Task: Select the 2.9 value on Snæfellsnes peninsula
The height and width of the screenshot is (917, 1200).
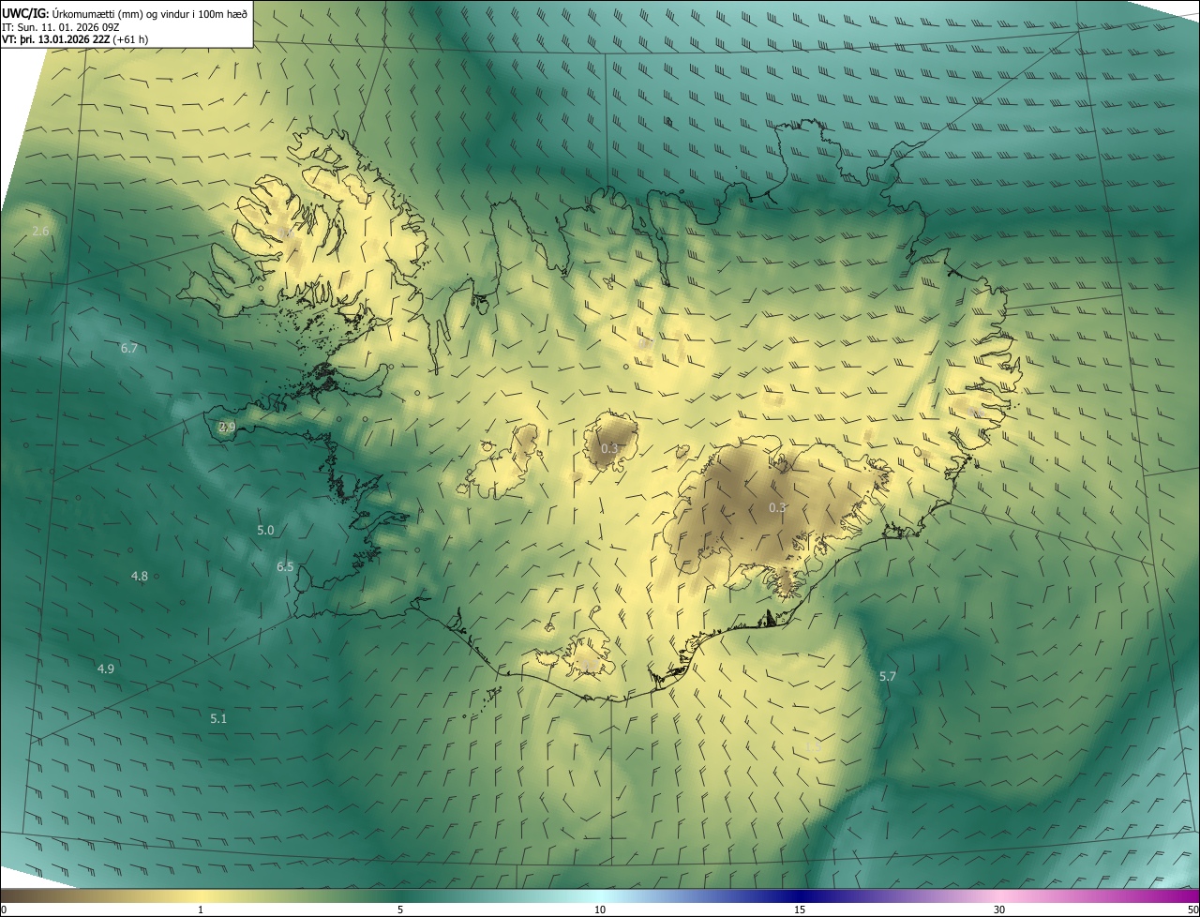Action: coord(227,427)
